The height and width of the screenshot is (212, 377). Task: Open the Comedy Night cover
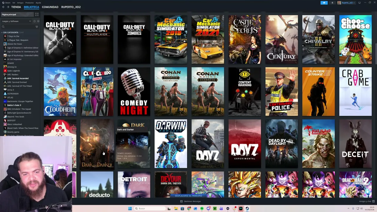tap(134, 92)
